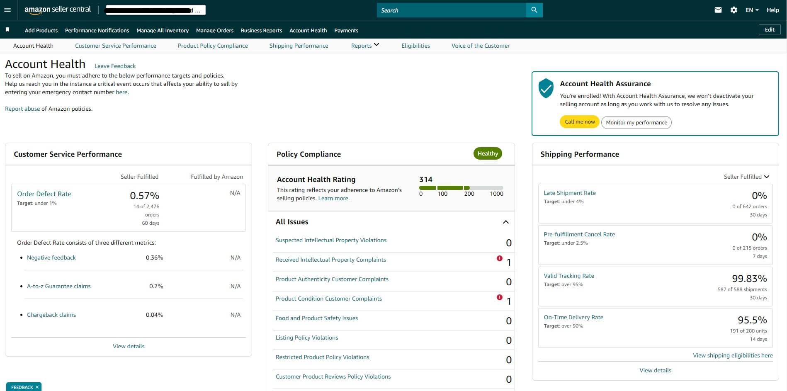Open the Negative feedback link
Screen dimensions: 787x391
(51, 257)
